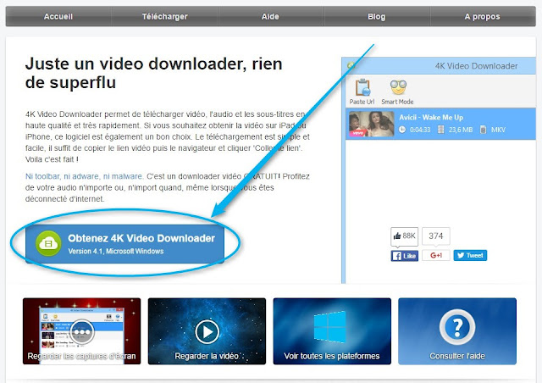Click the Paste Url clipboard icon
The height and width of the screenshot is (383, 542).
click(362, 87)
